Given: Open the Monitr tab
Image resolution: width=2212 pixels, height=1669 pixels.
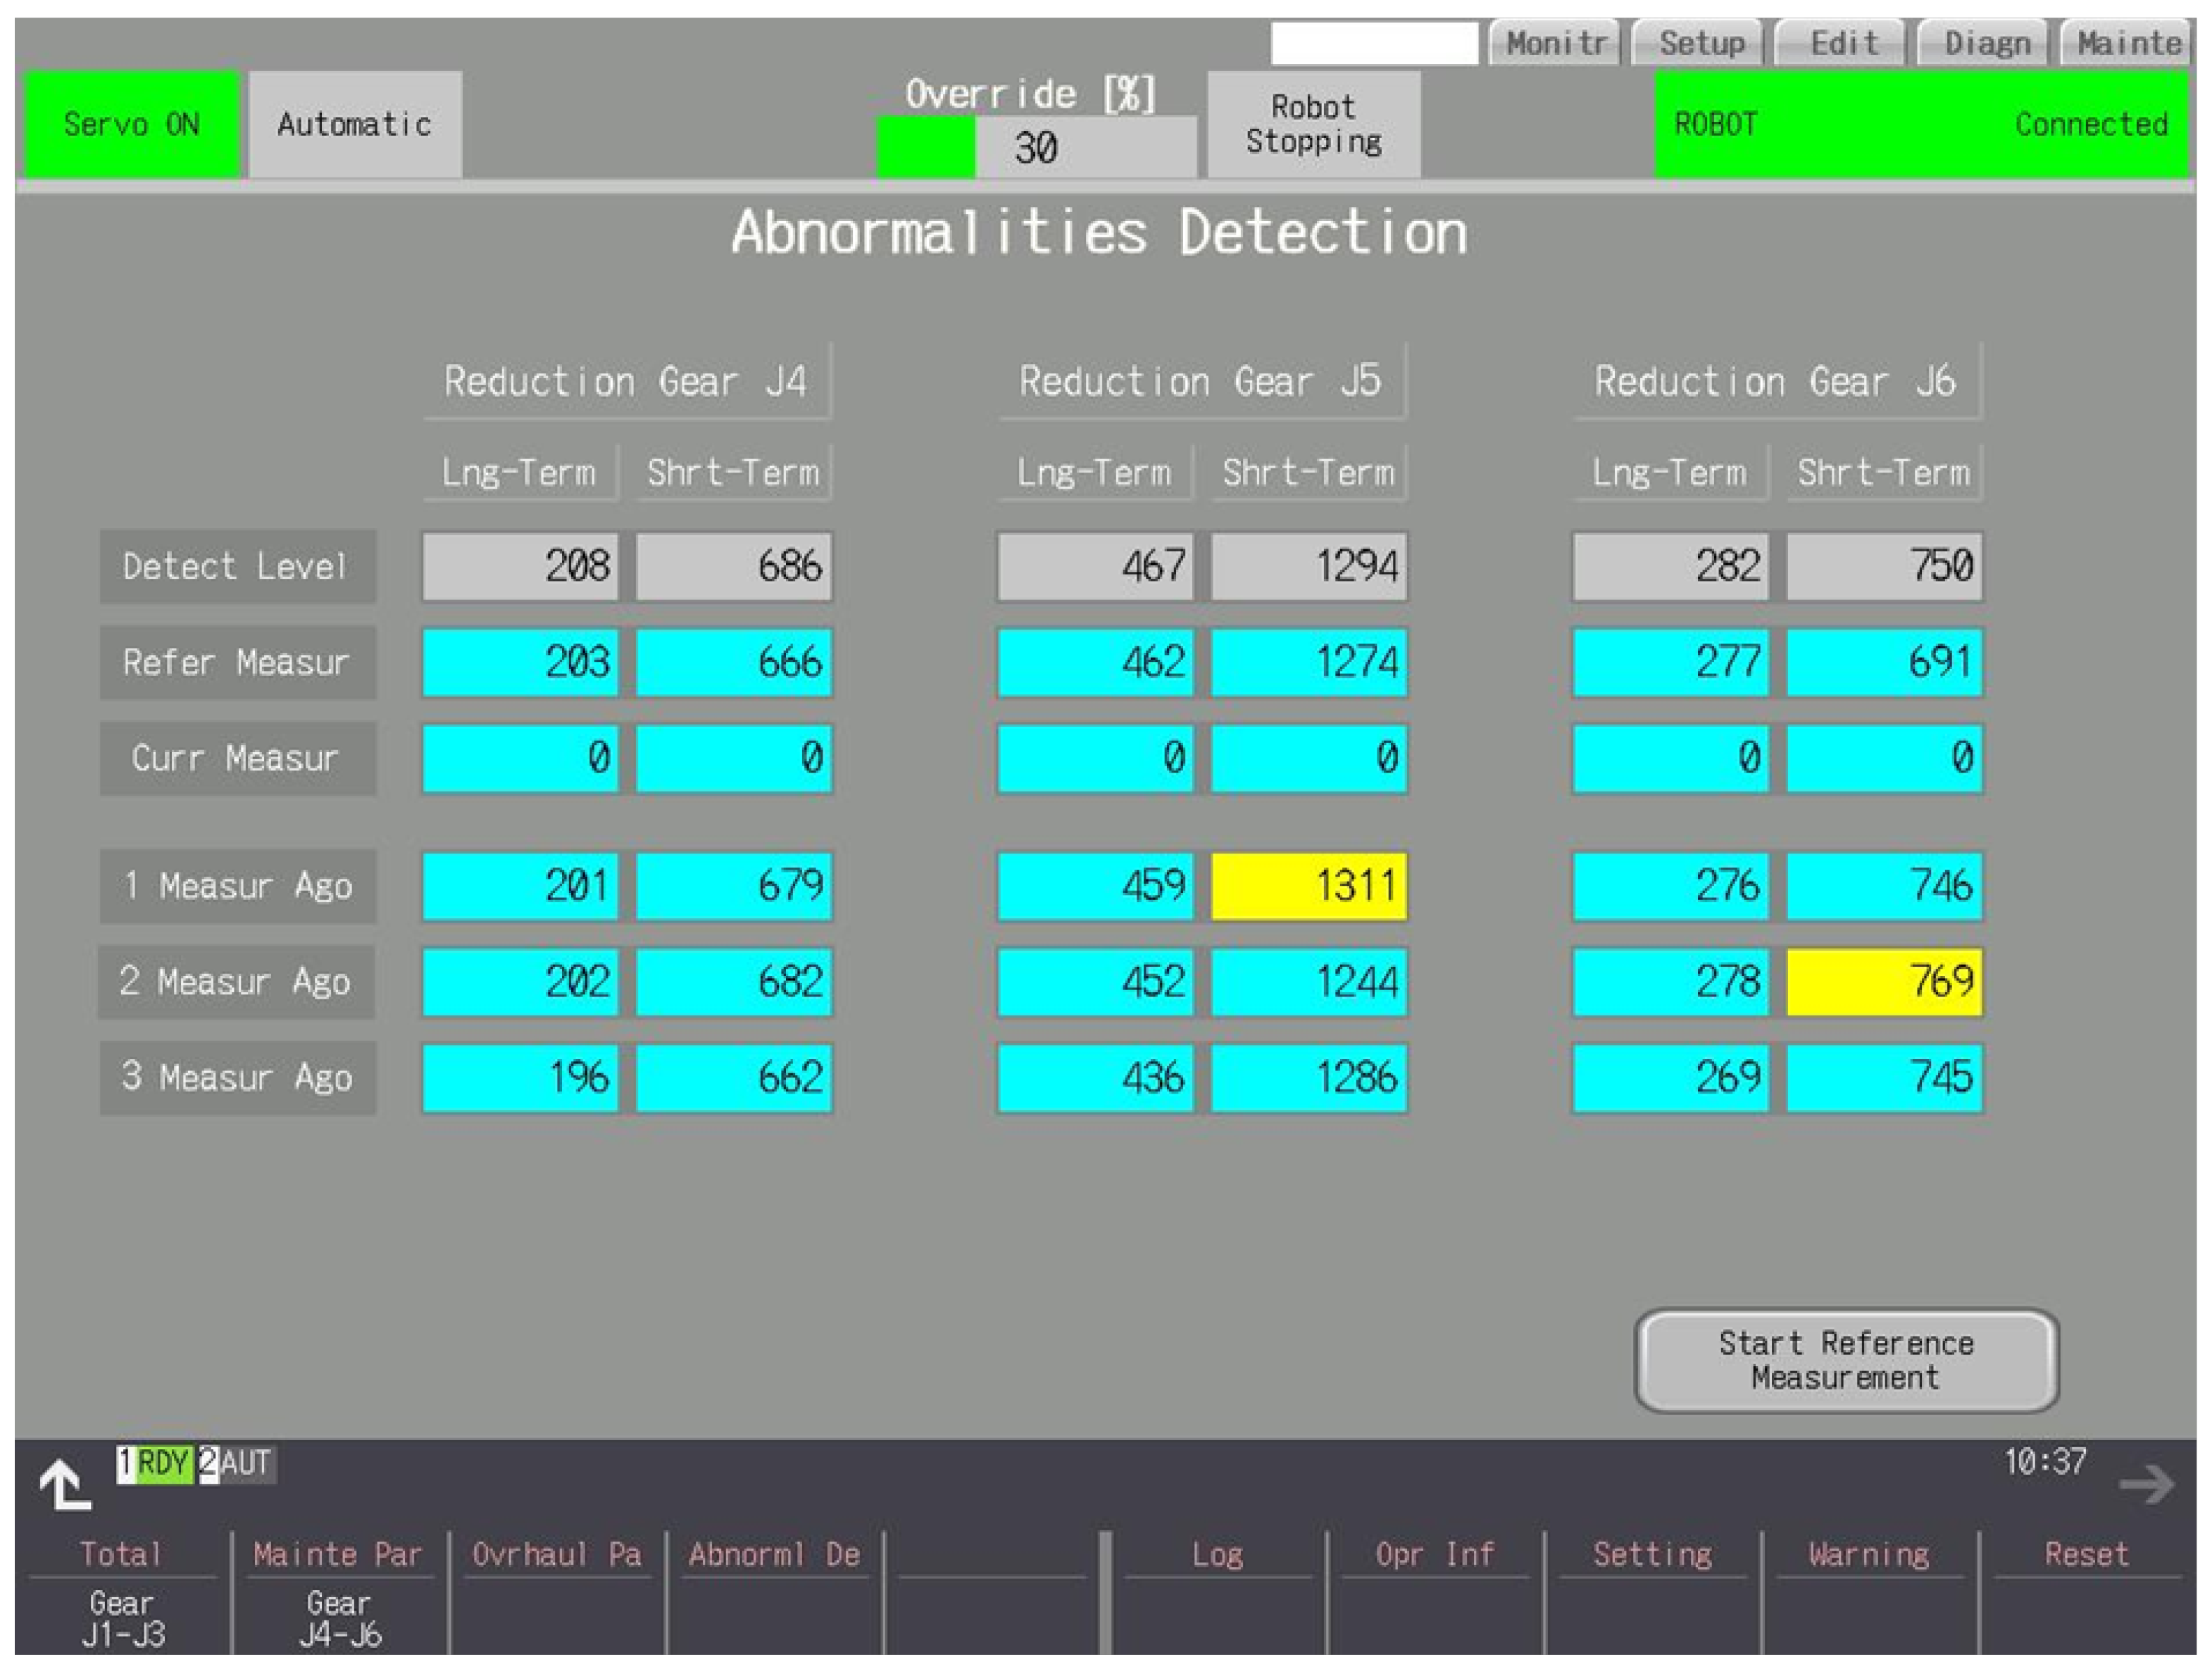Looking at the screenshot, I should click(x=1555, y=44).
